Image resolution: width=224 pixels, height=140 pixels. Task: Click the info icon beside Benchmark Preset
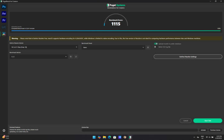(148, 47)
